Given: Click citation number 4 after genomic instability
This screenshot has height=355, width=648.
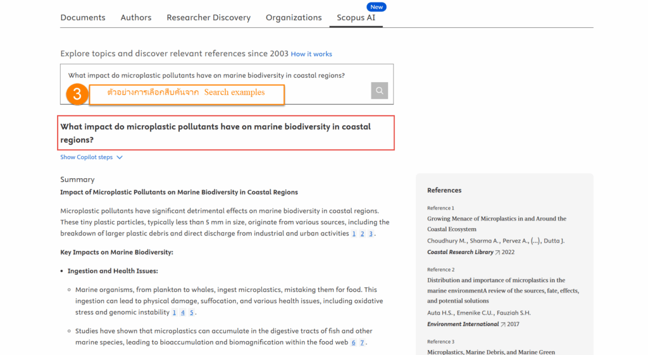Looking at the screenshot, I should point(183,313).
